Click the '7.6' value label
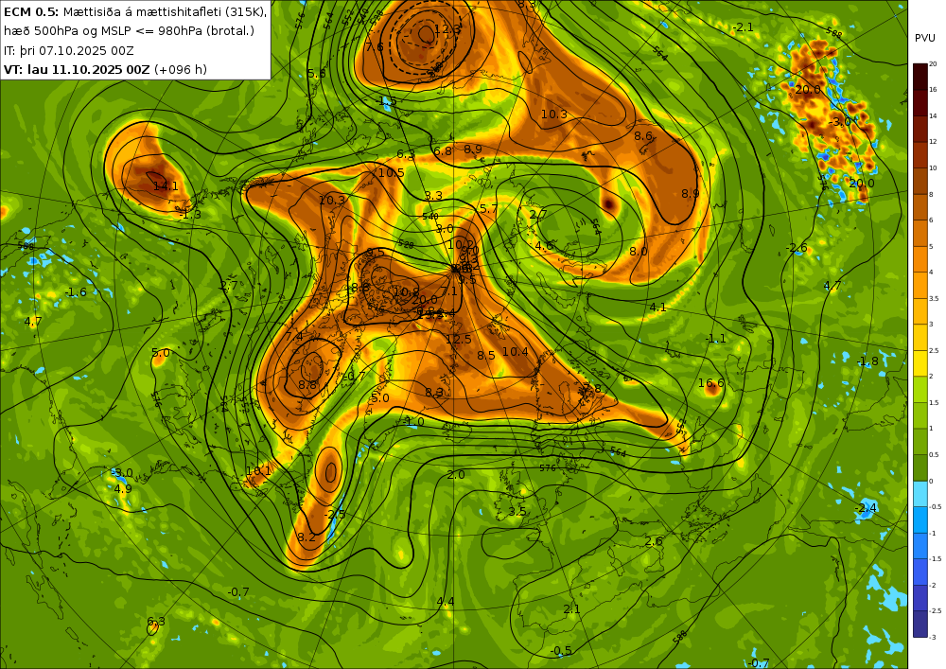This screenshot has height=669, width=946. tap(375, 47)
